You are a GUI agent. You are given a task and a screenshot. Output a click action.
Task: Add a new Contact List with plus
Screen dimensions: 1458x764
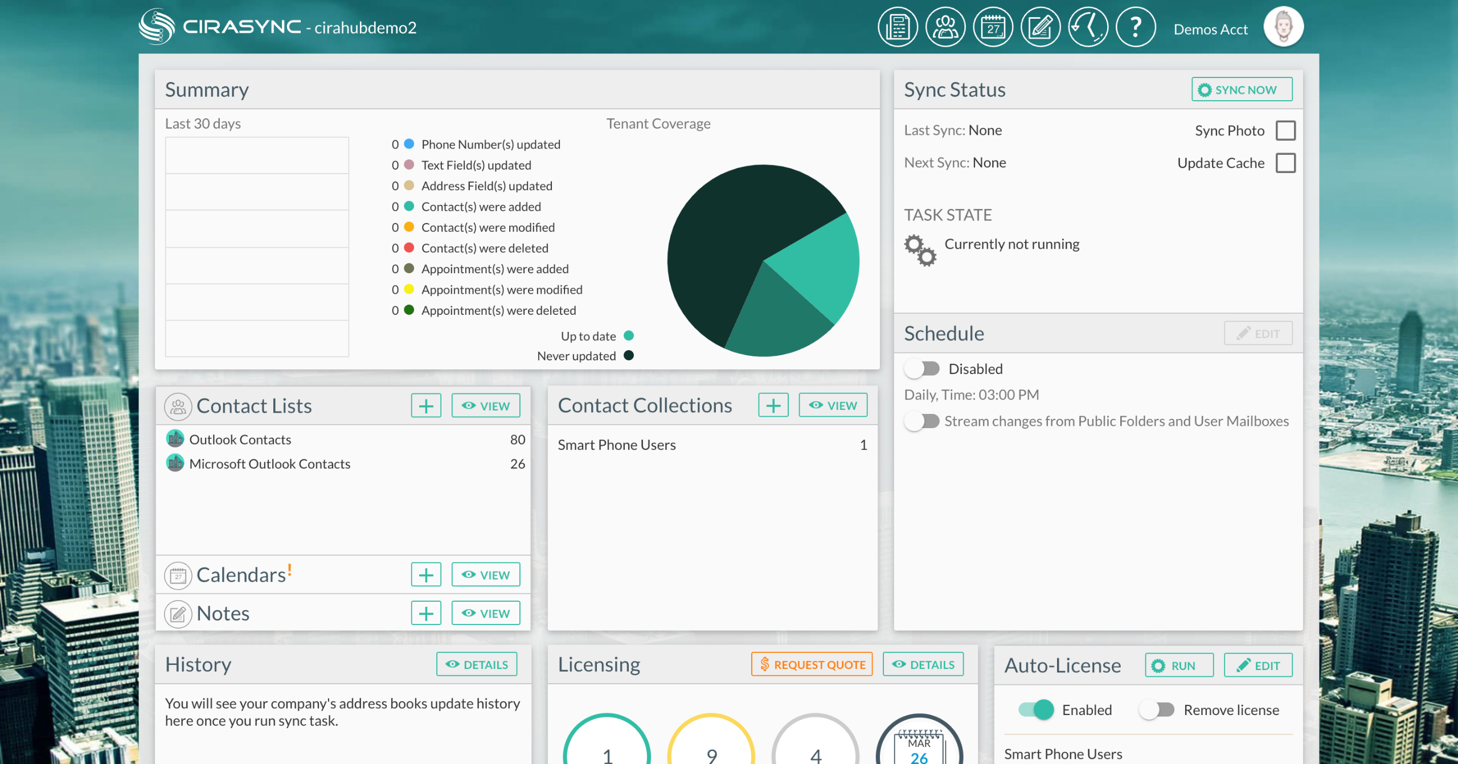426,406
